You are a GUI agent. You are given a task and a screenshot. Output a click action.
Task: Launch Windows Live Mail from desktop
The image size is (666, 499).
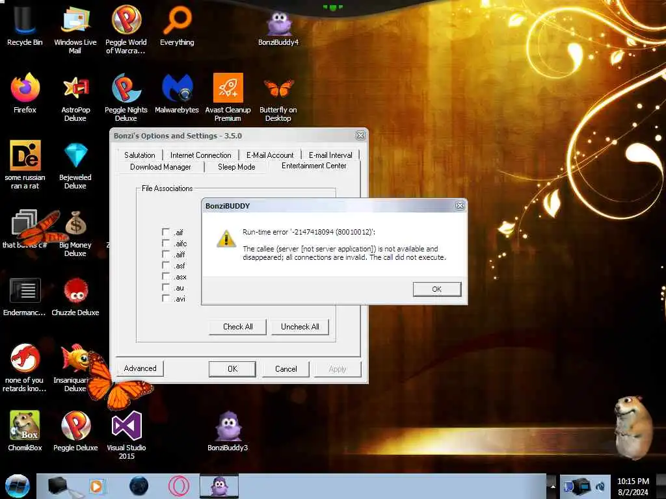75,29
